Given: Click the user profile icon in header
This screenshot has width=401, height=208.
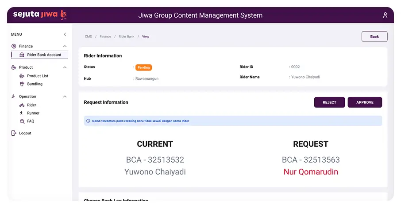Looking at the screenshot, I should coord(385,15).
